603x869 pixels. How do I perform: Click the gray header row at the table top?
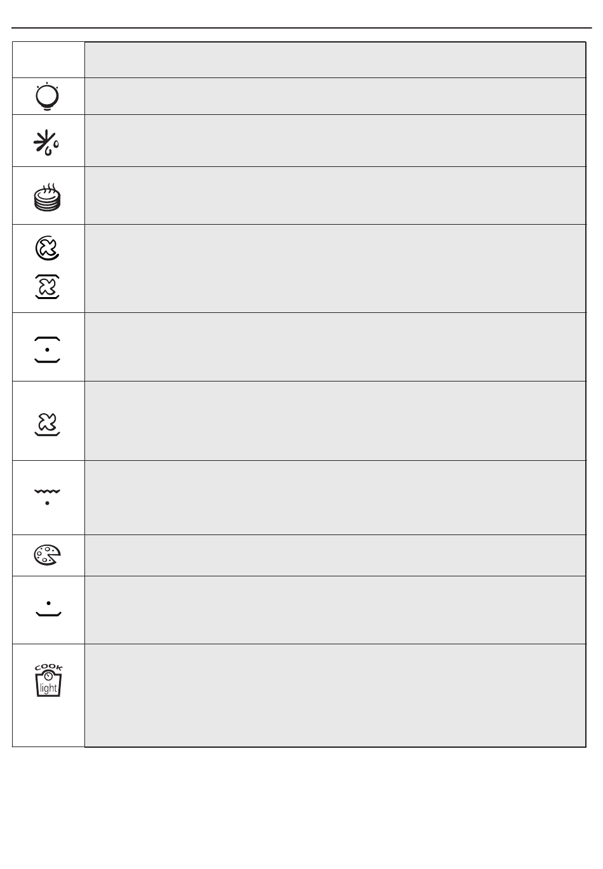coord(335,60)
